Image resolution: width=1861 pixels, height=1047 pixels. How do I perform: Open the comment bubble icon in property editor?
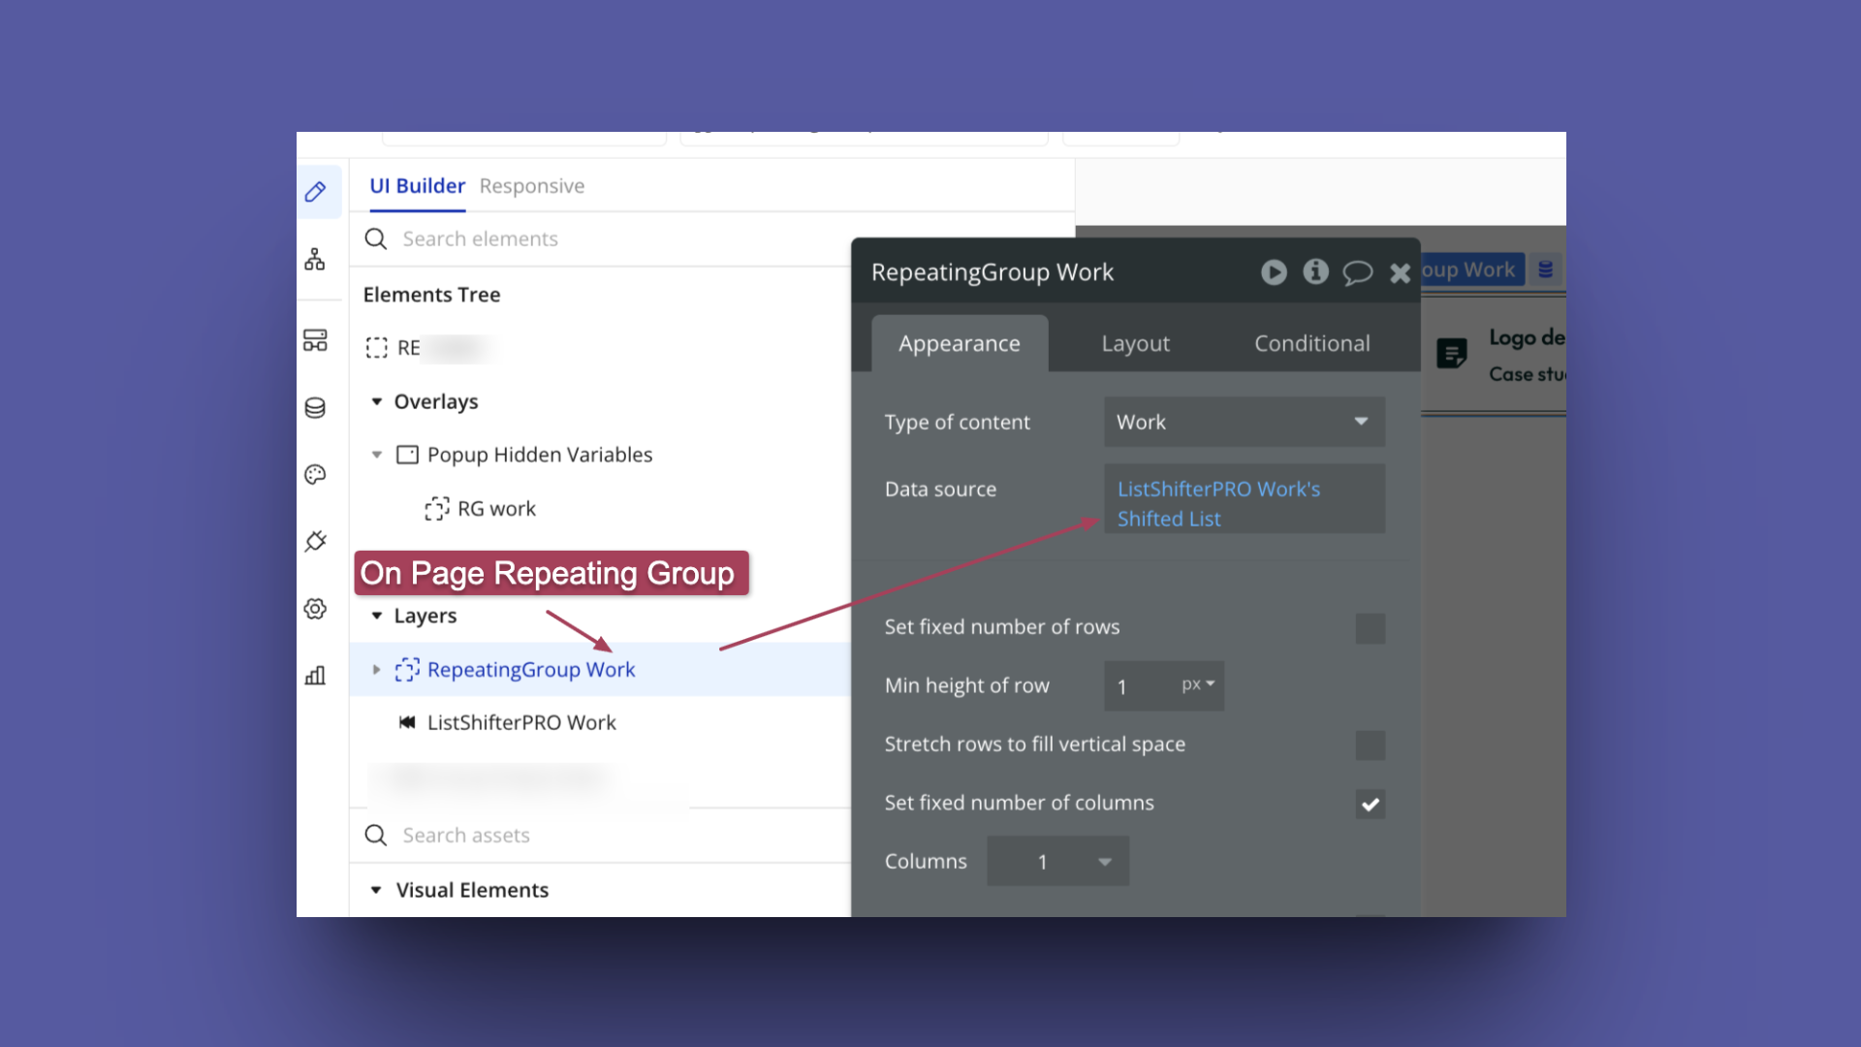[1357, 272]
